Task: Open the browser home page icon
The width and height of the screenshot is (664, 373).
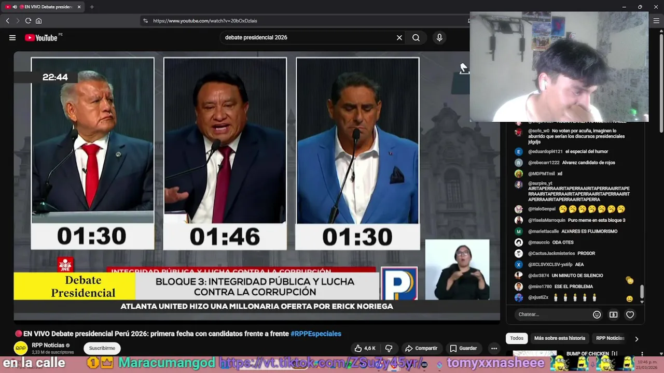Action: point(38,21)
